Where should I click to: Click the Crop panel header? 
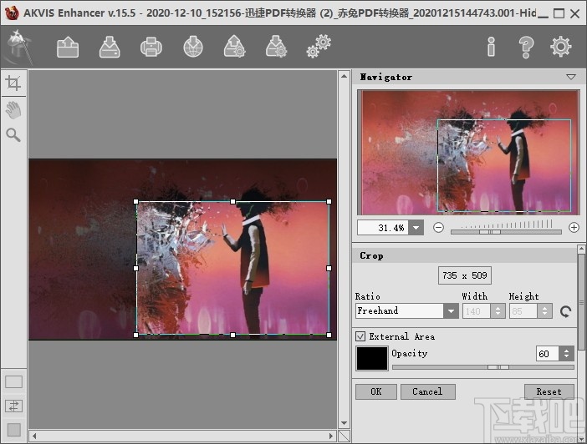(x=465, y=255)
